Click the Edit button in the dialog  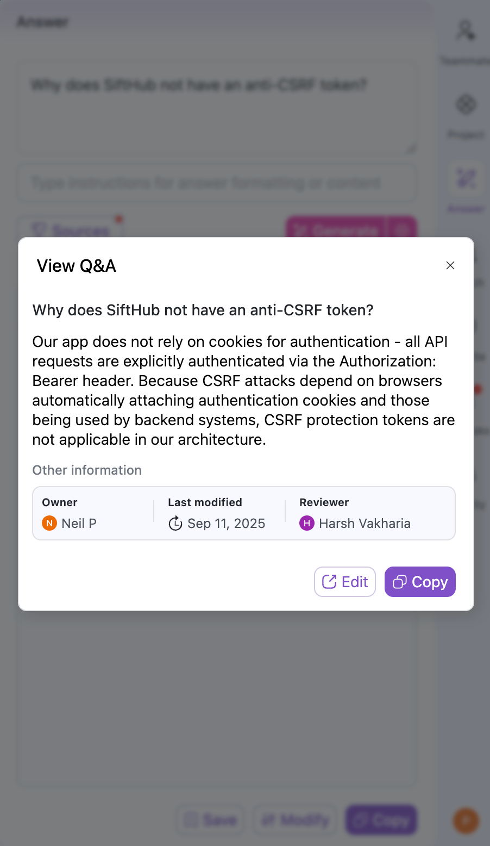click(345, 582)
